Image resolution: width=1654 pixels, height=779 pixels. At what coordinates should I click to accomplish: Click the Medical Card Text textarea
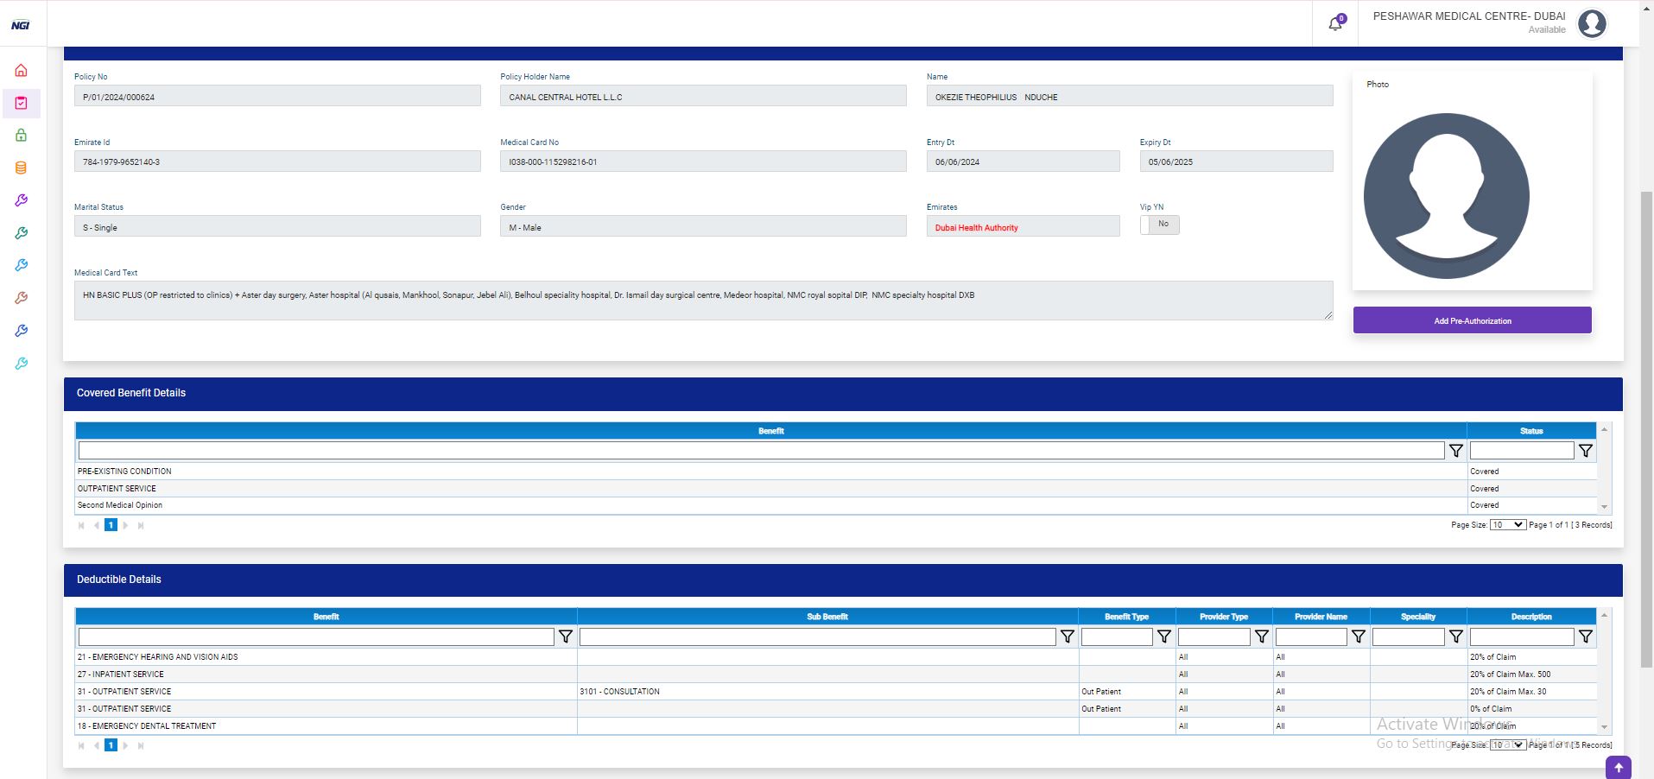click(703, 301)
